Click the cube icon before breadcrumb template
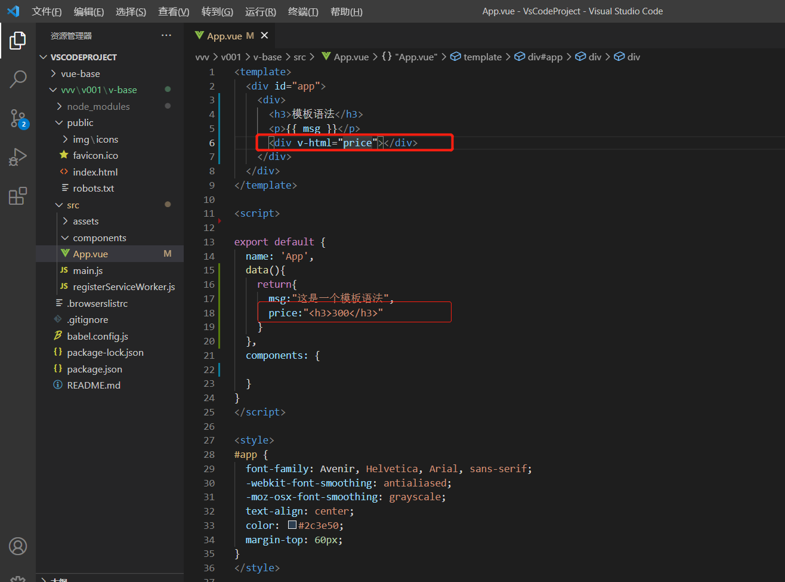This screenshot has height=582, width=785. (456, 57)
